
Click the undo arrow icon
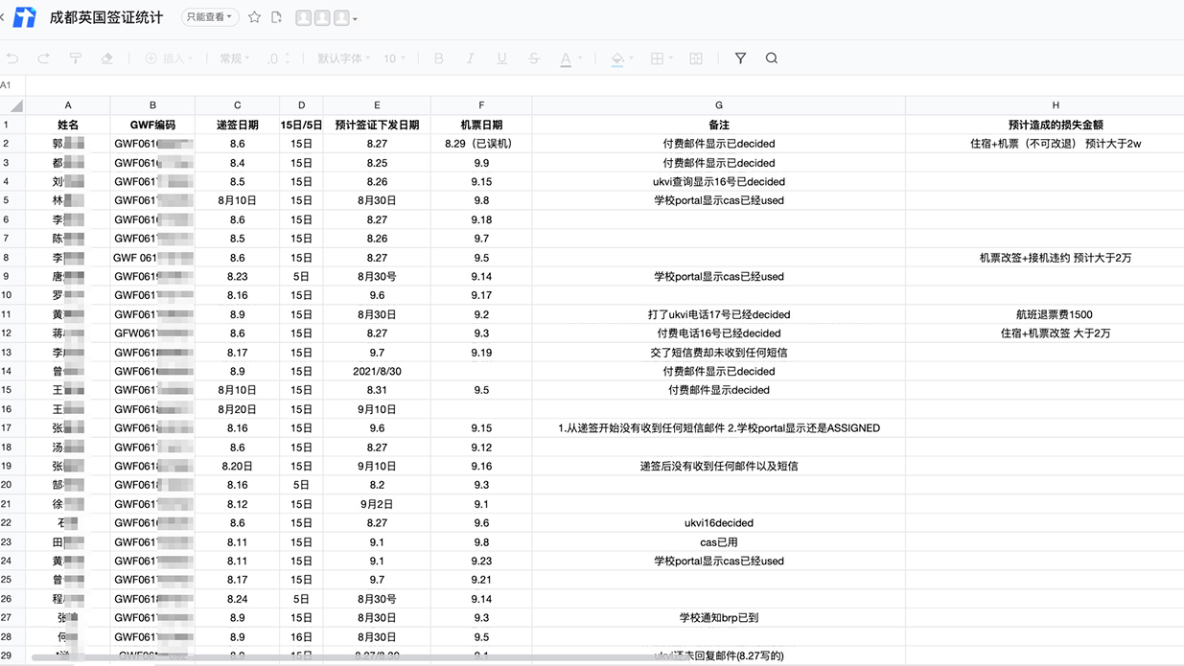pyautogui.click(x=12, y=58)
